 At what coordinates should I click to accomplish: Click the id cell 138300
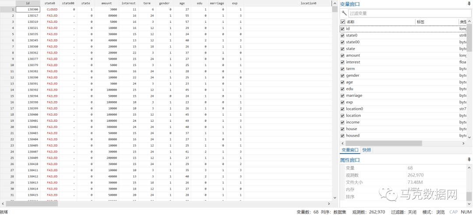28,9
